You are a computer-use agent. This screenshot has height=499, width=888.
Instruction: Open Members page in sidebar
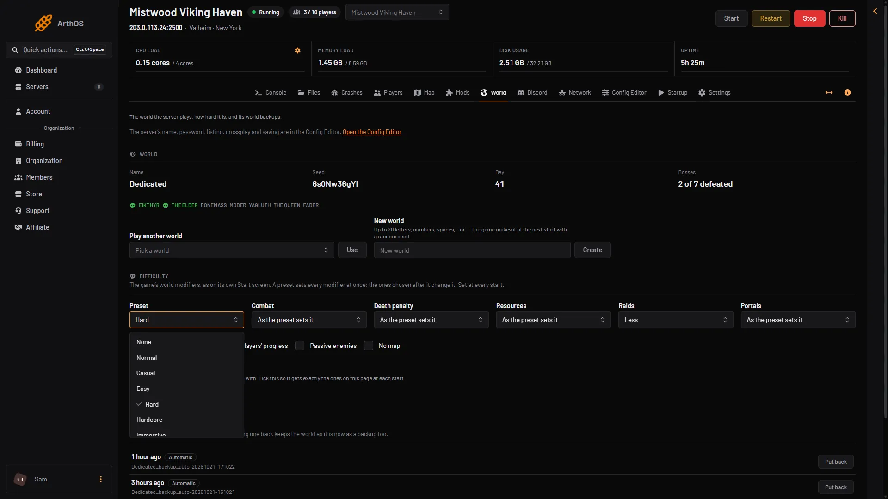tap(59, 177)
